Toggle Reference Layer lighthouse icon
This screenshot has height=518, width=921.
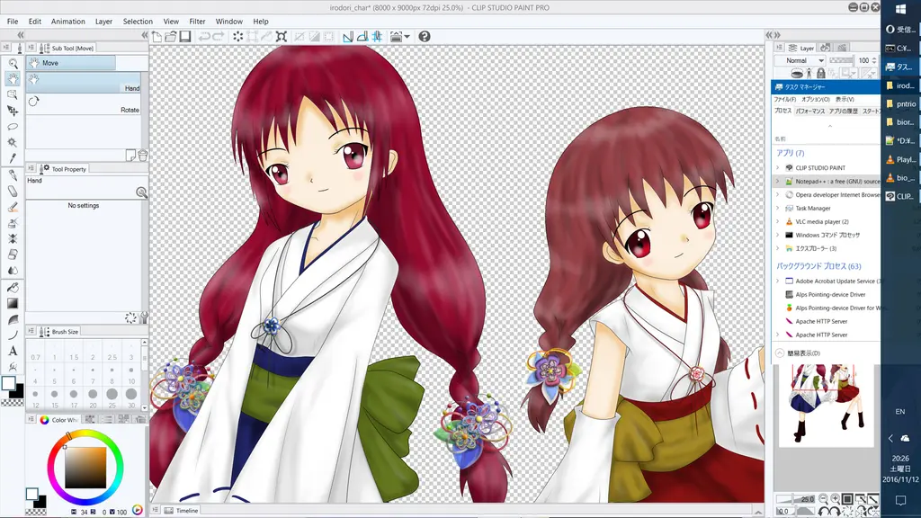point(809,73)
